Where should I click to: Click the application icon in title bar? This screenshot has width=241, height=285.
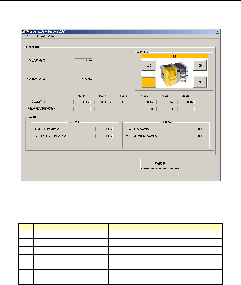pyautogui.click(x=24, y=32)
